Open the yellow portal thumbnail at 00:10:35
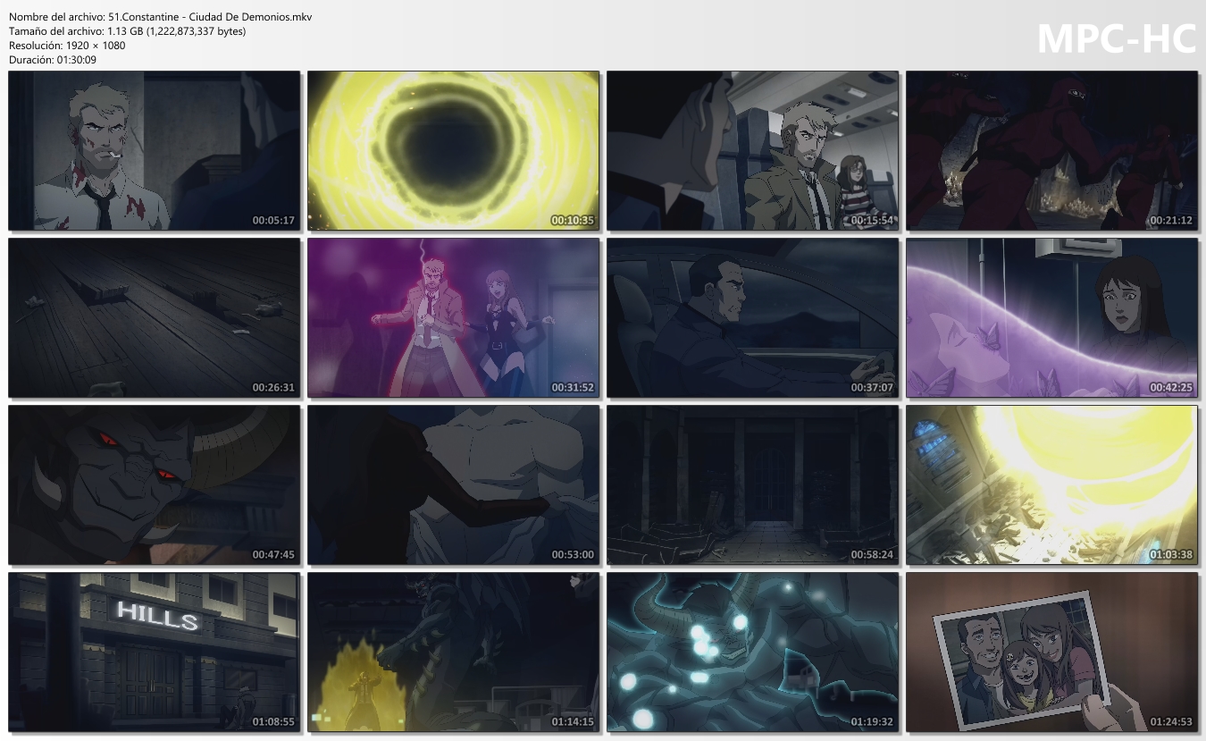The width and height of the screenshot is (1206, 741). click(x=454, y=151)
